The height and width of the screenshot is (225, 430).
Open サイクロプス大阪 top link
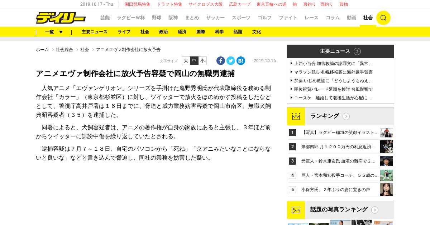coord(206,4)
